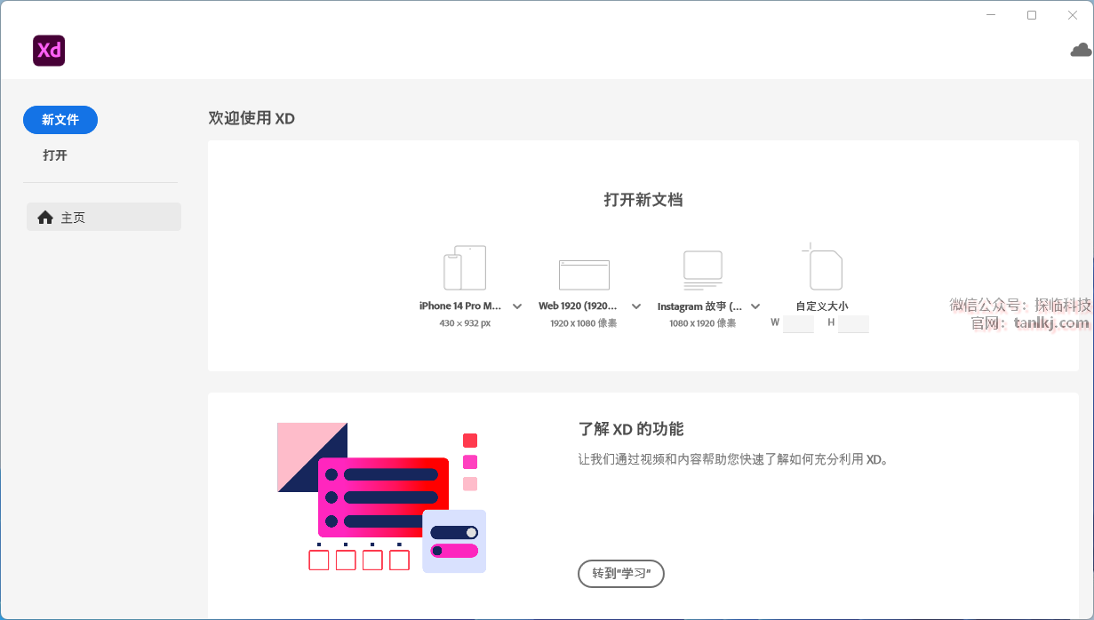Click the learn XD illustration graphic
This screenshot has width=1094, height=620.
pos(381,497)
